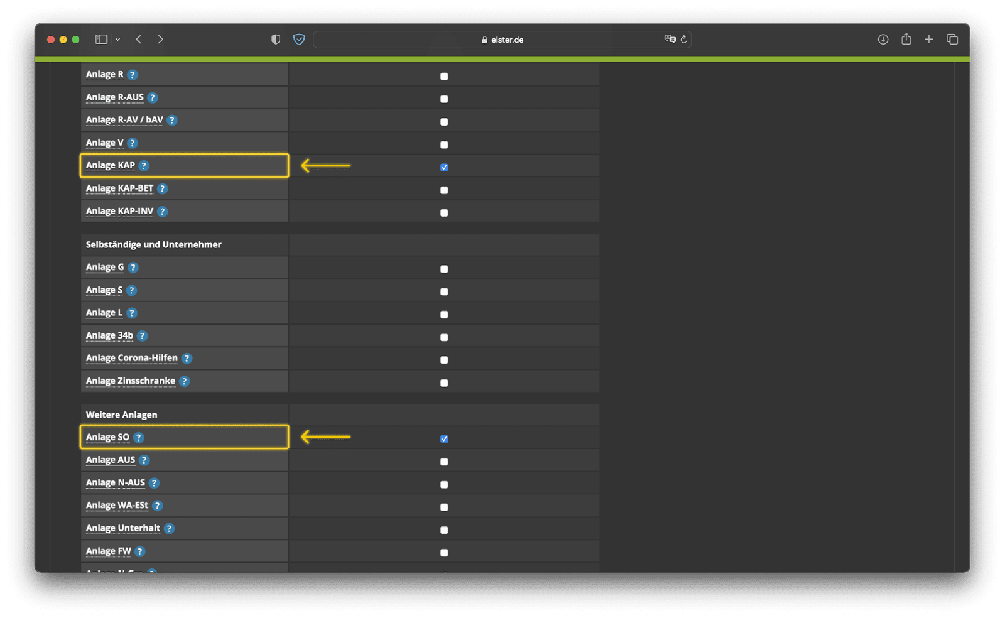Click the elster.de address bar

coord(502,40)
